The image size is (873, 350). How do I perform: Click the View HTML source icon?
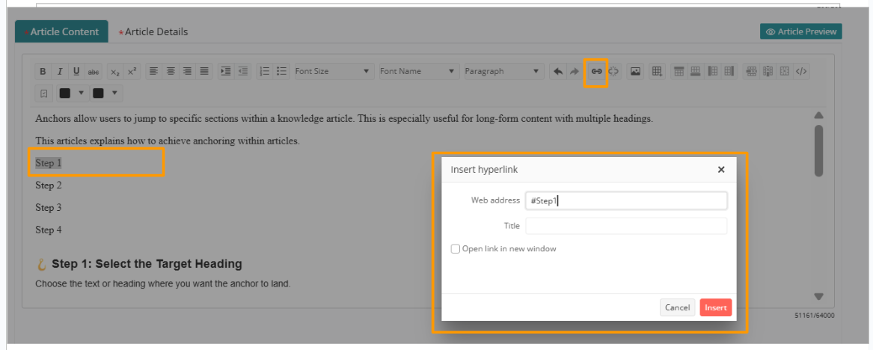801,72
